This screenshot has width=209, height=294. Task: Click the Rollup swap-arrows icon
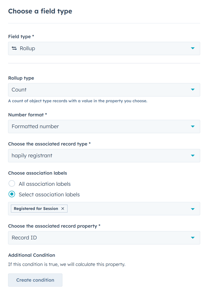click(x=14, y=48)
